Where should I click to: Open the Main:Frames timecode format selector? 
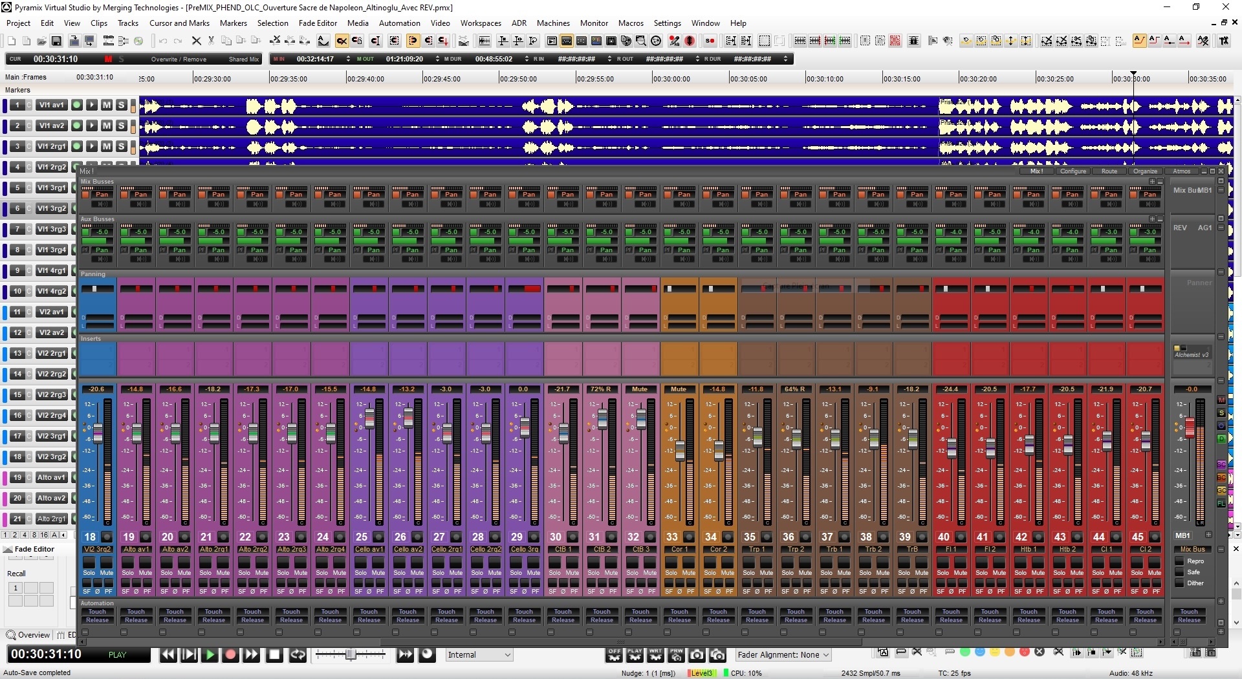tap(26, 77)
